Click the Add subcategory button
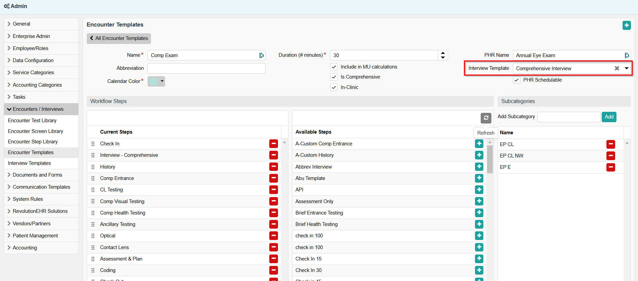 tap(609, 117)
